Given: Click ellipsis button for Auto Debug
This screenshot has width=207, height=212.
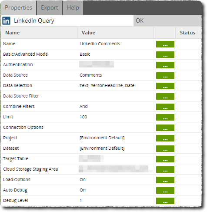Looking at the screenshot, I should (x=165, y=190).
